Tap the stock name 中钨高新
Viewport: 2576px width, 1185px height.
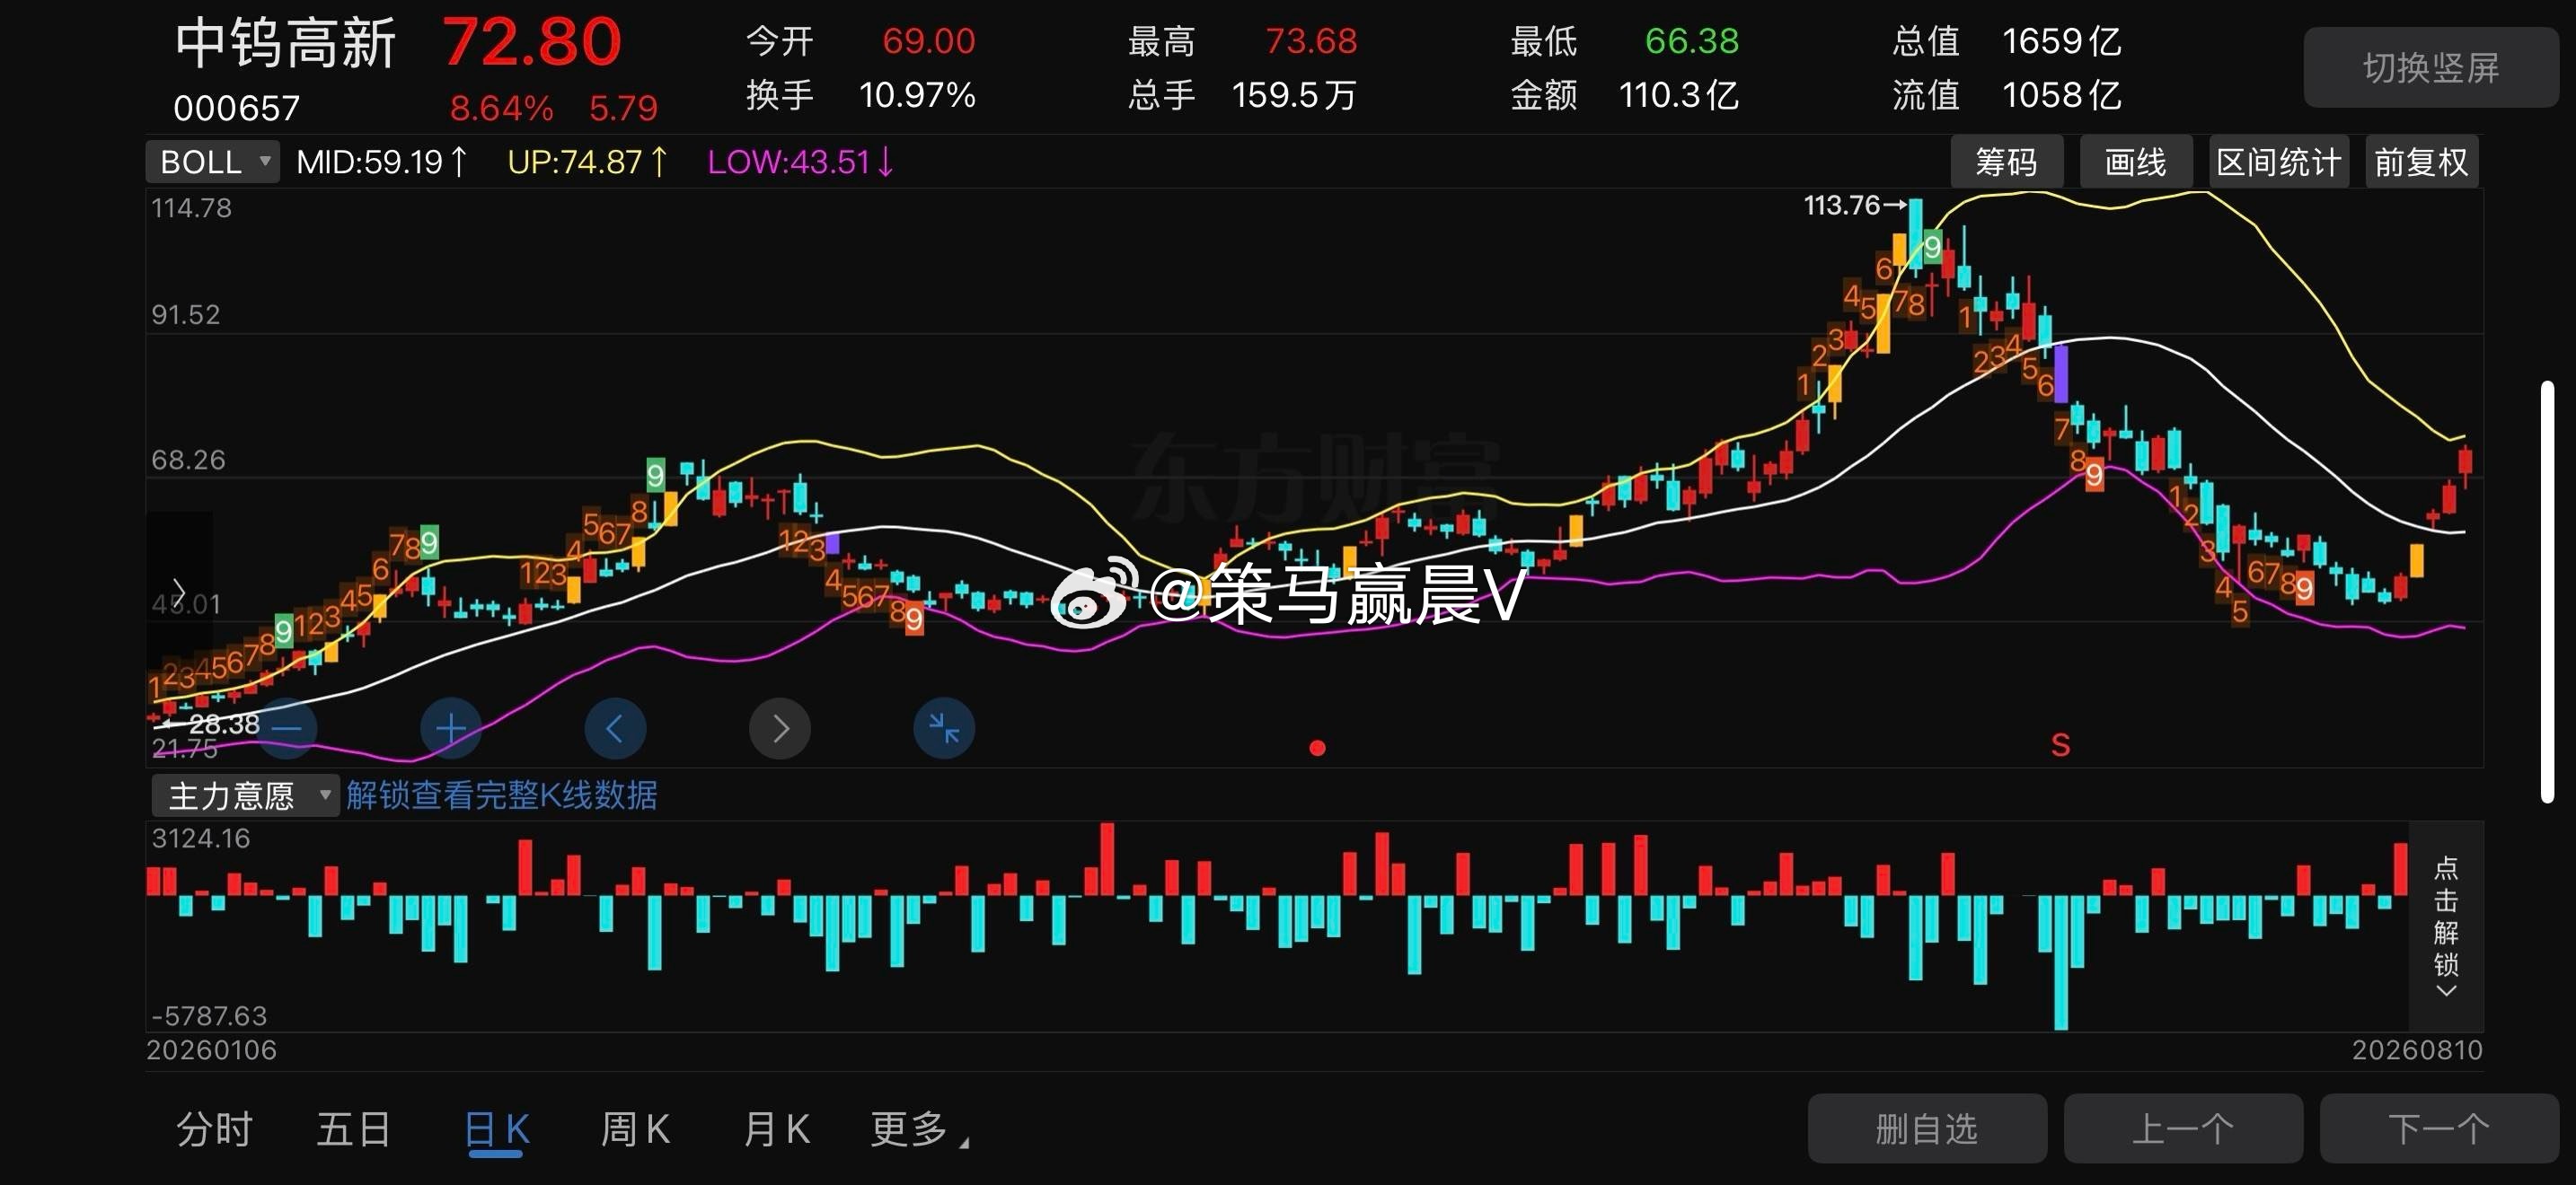(x=286, y=44)
